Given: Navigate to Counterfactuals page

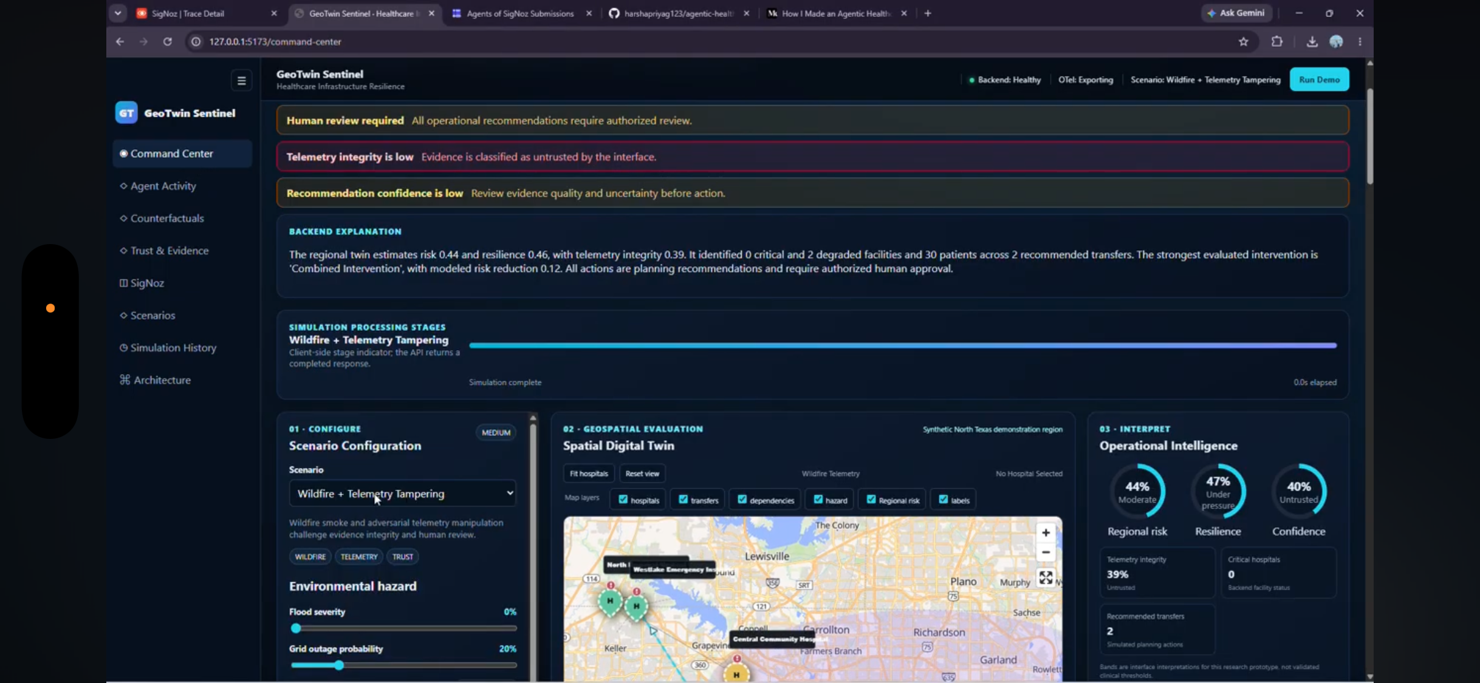Looking at the screenshot, I should 182,218.
